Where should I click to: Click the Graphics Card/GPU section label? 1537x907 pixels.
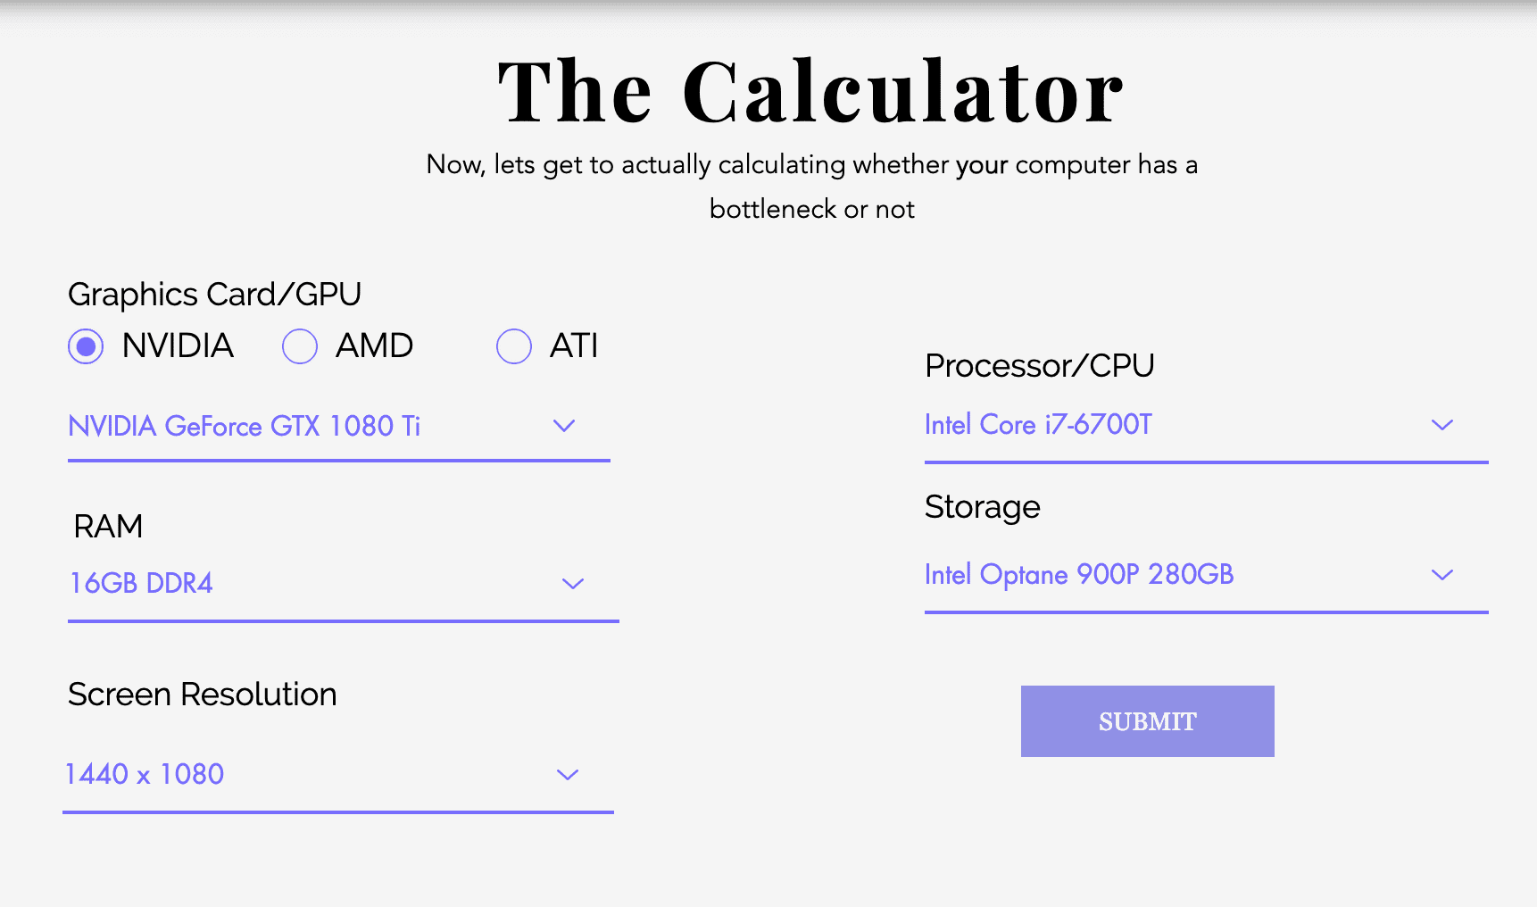(214, 294)
